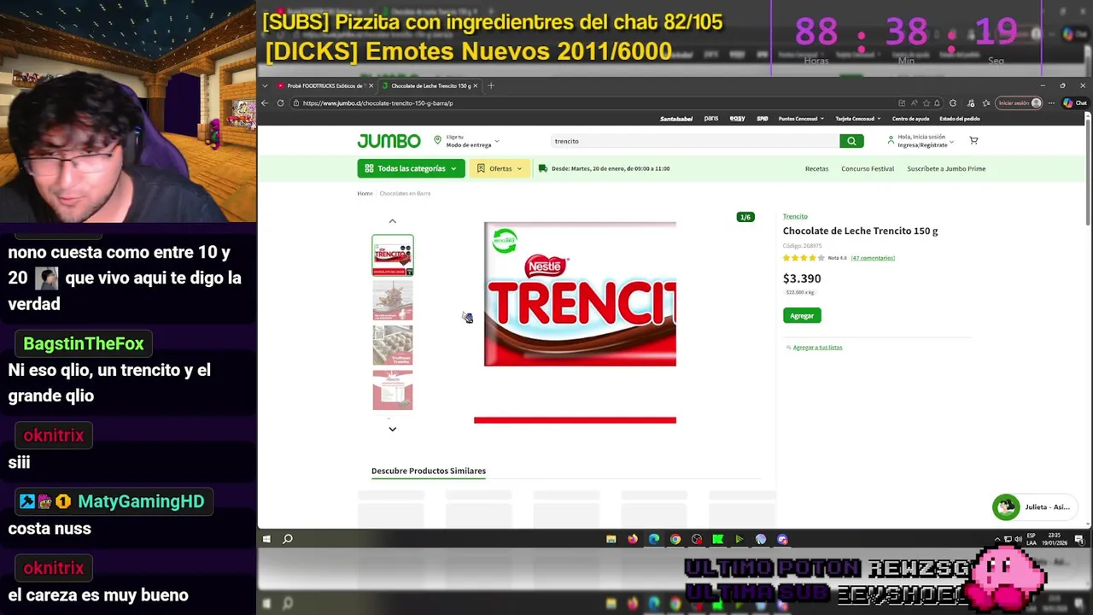Screen dimensions: 1093x615
Task: Expand the Ofertas dropdown
Action: [x=500, y=168]
